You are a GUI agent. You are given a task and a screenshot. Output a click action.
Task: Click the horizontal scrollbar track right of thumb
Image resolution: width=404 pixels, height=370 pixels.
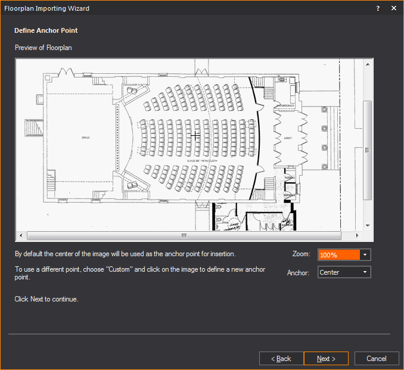click(x=346, y=235)
